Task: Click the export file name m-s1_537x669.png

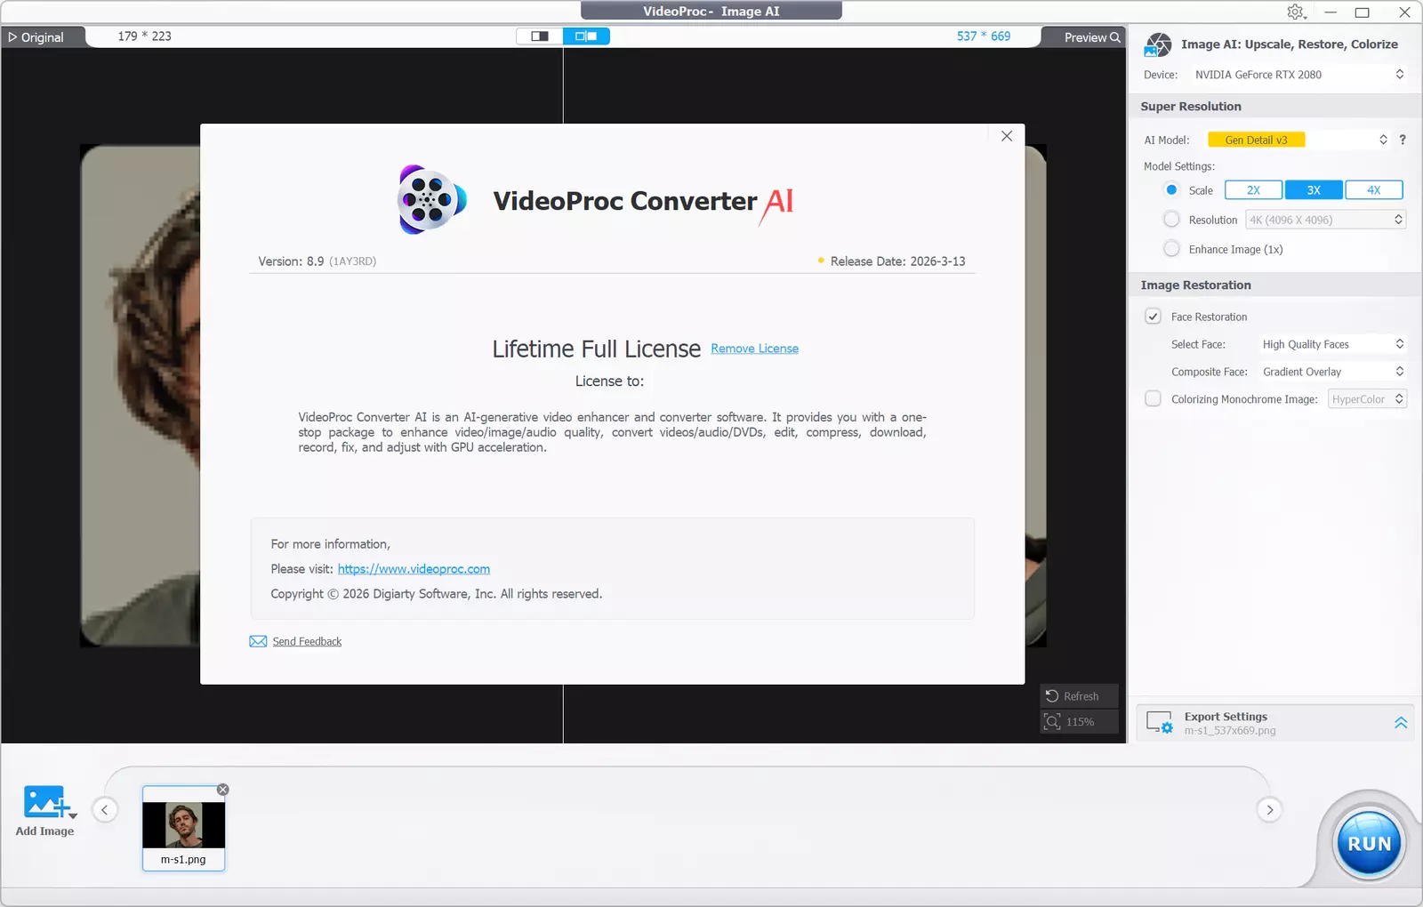Action: [x=1230, y=731]
